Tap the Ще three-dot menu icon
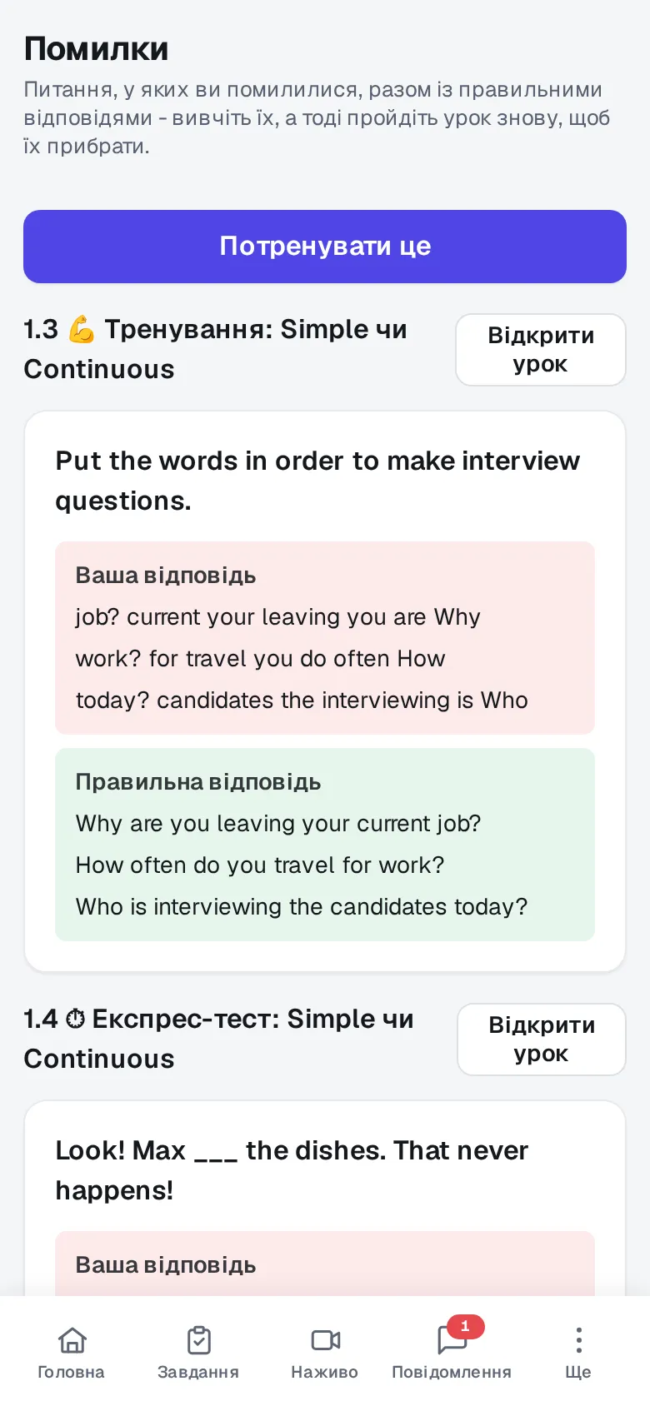 578,1339
